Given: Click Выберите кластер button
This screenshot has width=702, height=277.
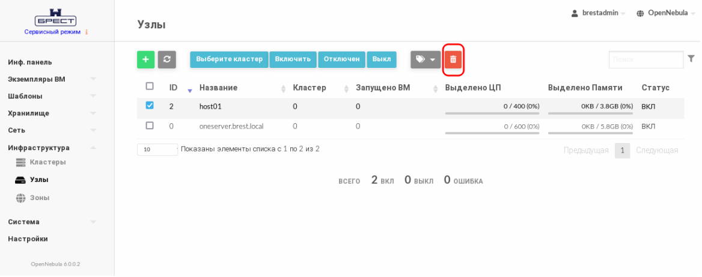Looking at the screenshot, I should (x=229, y=59).
